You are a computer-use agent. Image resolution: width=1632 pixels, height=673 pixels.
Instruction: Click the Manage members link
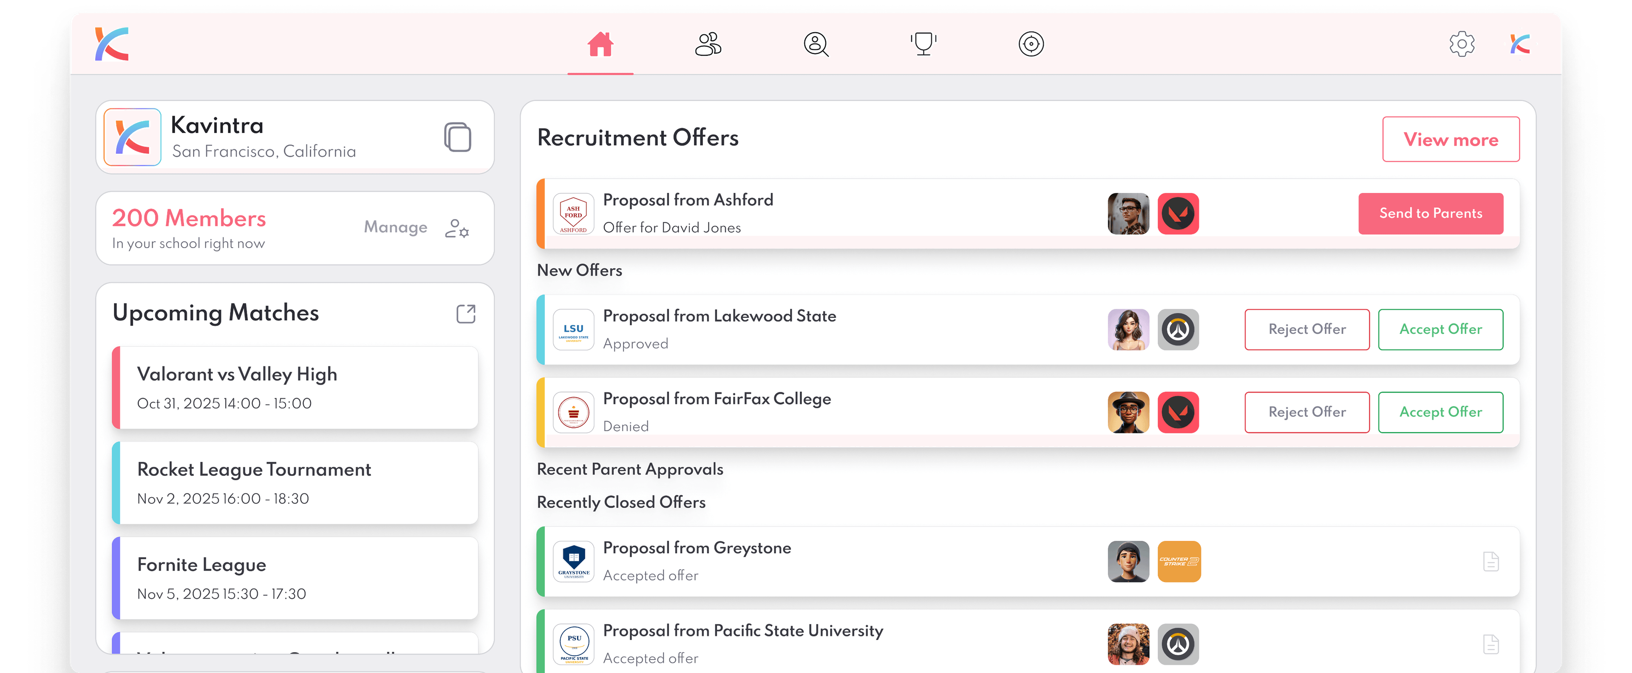tap(395, 227)
